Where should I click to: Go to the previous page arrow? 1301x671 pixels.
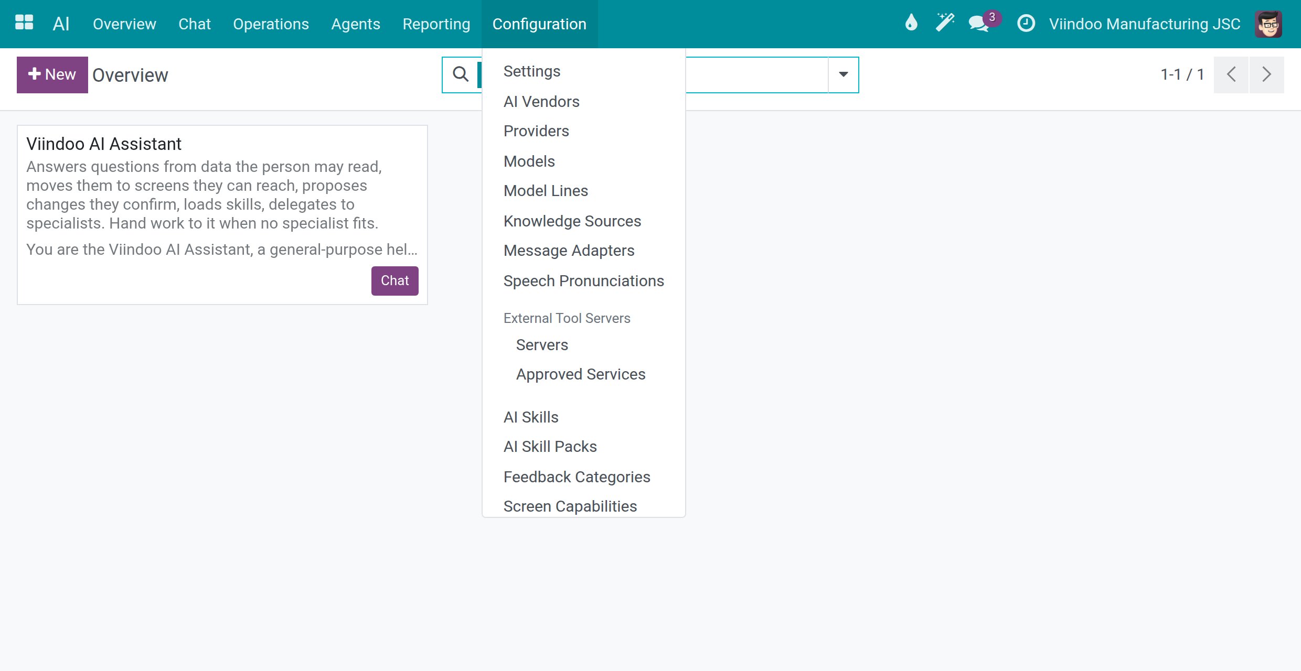(x=1231, y=74)
